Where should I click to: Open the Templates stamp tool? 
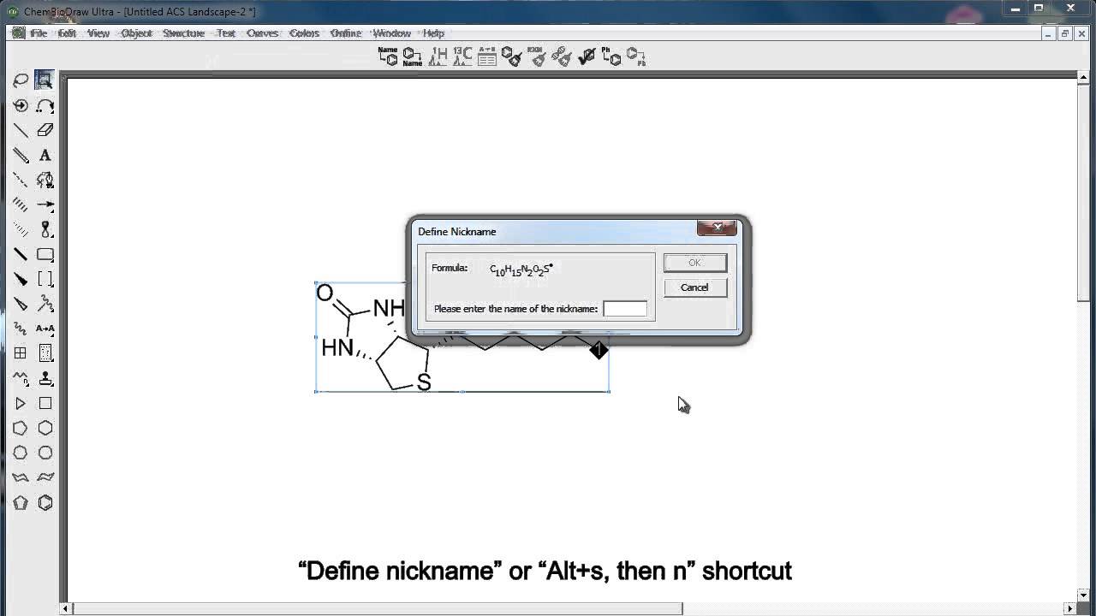(45, 378)
